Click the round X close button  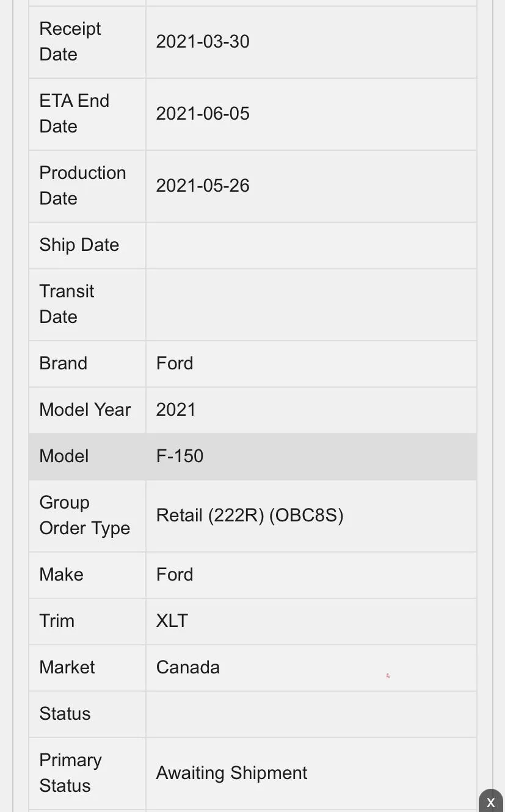click(490, 802)
